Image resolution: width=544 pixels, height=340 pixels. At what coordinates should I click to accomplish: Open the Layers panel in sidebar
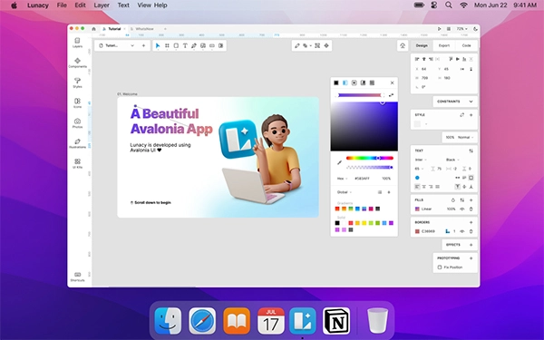point(77,43)
